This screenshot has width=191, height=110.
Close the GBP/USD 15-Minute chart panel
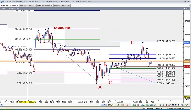189,8
